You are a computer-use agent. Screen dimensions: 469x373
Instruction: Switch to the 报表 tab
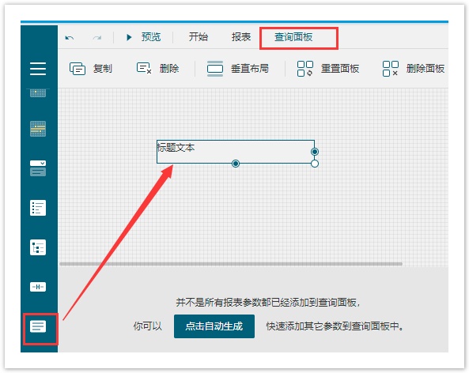coord(241,37)
